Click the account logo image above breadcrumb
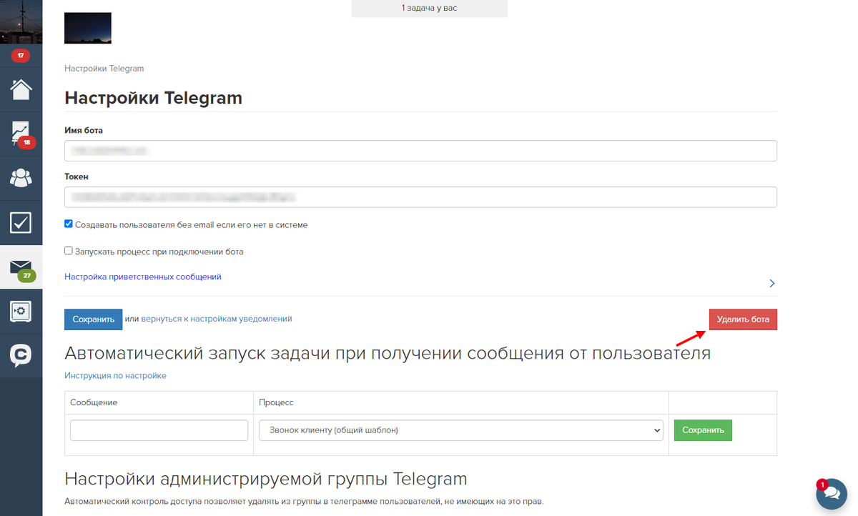Screen dimensions: 858x516 click(x=88, y=28)
